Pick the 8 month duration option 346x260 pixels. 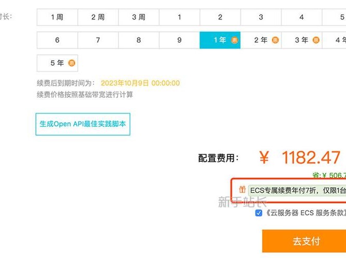[139, 40]
